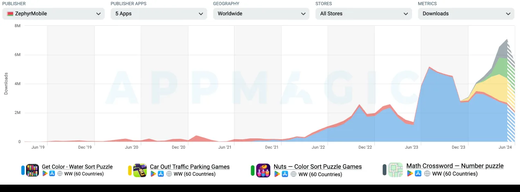This screenshot has height=192, width=520.
Task: Toggle blue series marker for Get Color
Action: click(23, 170)
